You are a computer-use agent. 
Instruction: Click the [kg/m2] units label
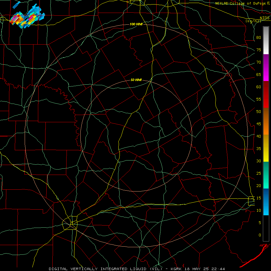tap(253, 21)
